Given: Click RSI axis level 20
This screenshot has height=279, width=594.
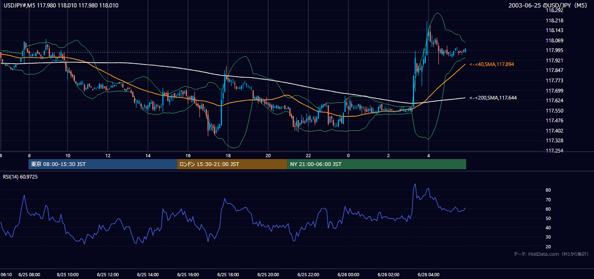Looking at the screenshot, I should tap(548, 246).
